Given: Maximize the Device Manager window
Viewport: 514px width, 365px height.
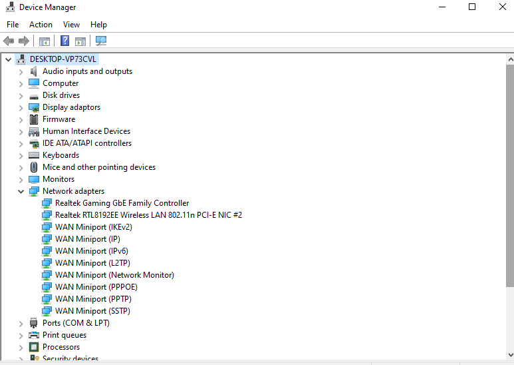Looking at the screenshot, I should [x=472, y=7].
